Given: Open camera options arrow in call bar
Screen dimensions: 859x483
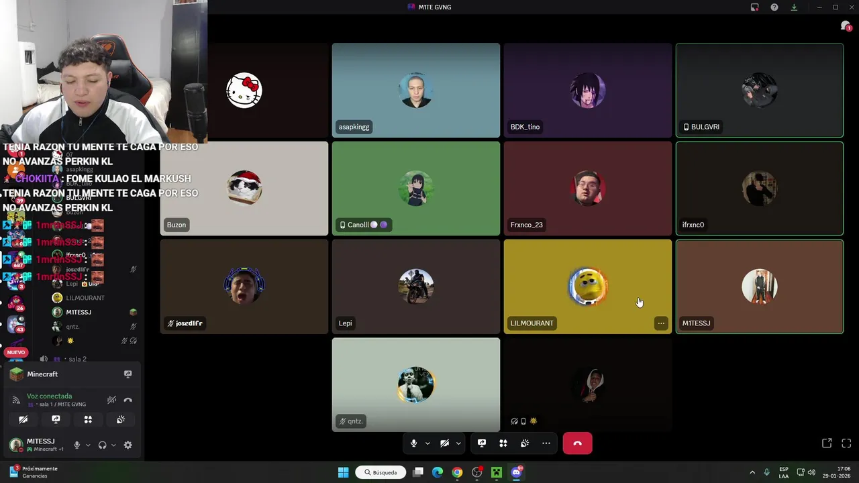Looking at the screenshot, I should point(458,443).
